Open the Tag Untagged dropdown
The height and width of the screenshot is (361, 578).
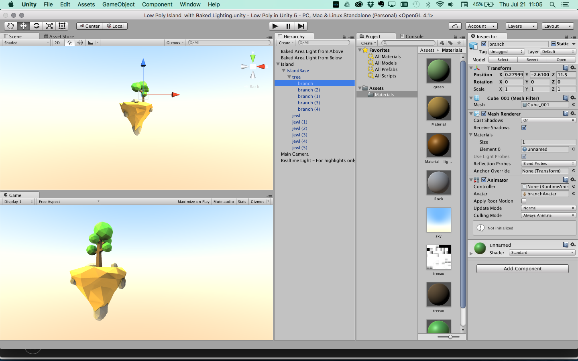pyautogui.click(x=507, y=52)
